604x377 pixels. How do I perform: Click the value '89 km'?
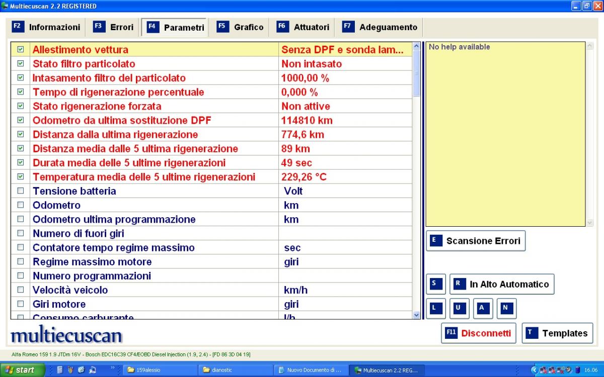[x=295, y=148]
